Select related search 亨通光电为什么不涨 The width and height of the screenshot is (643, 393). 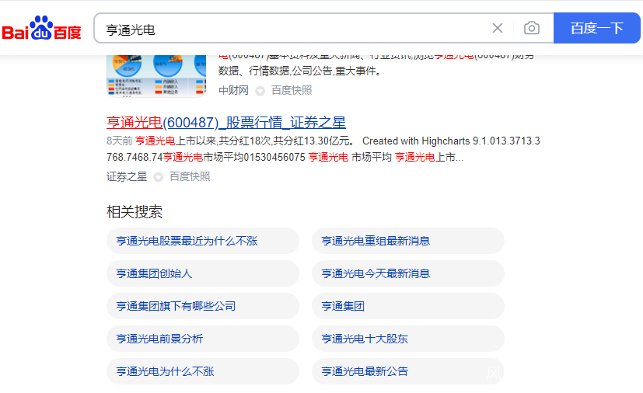[x=203, y=371]
